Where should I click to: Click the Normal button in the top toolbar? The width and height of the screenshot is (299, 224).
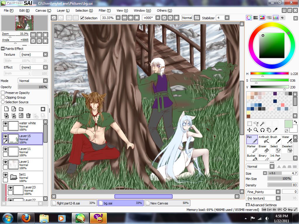click(x=187, y=18)
